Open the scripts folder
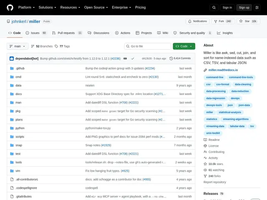Image resolution: width=267 pixels, height=200 pixels. (x=20, y=137)
